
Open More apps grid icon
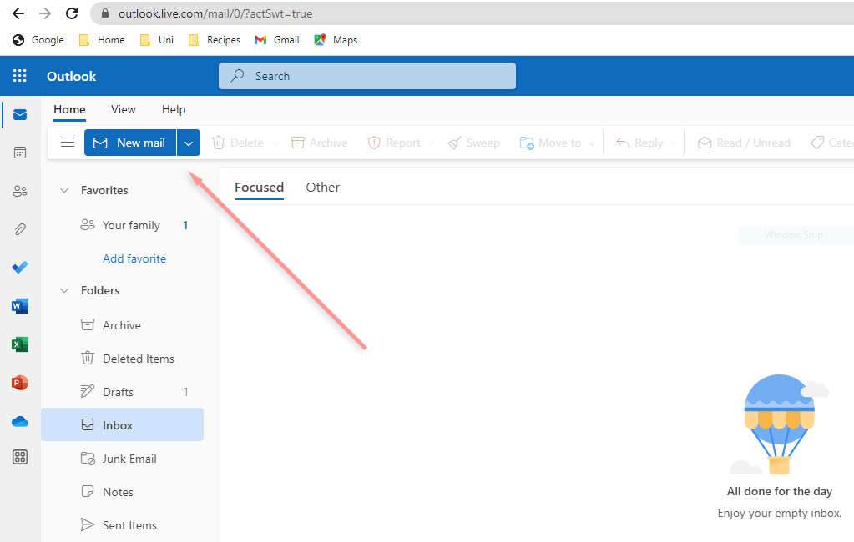[x=20, y=457]
